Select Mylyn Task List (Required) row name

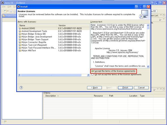pyautogui.click(x=34, y=45)
